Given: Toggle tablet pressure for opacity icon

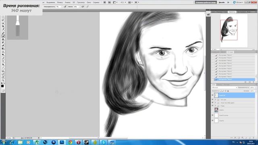Looking at the screenshot, I should 65,6.
